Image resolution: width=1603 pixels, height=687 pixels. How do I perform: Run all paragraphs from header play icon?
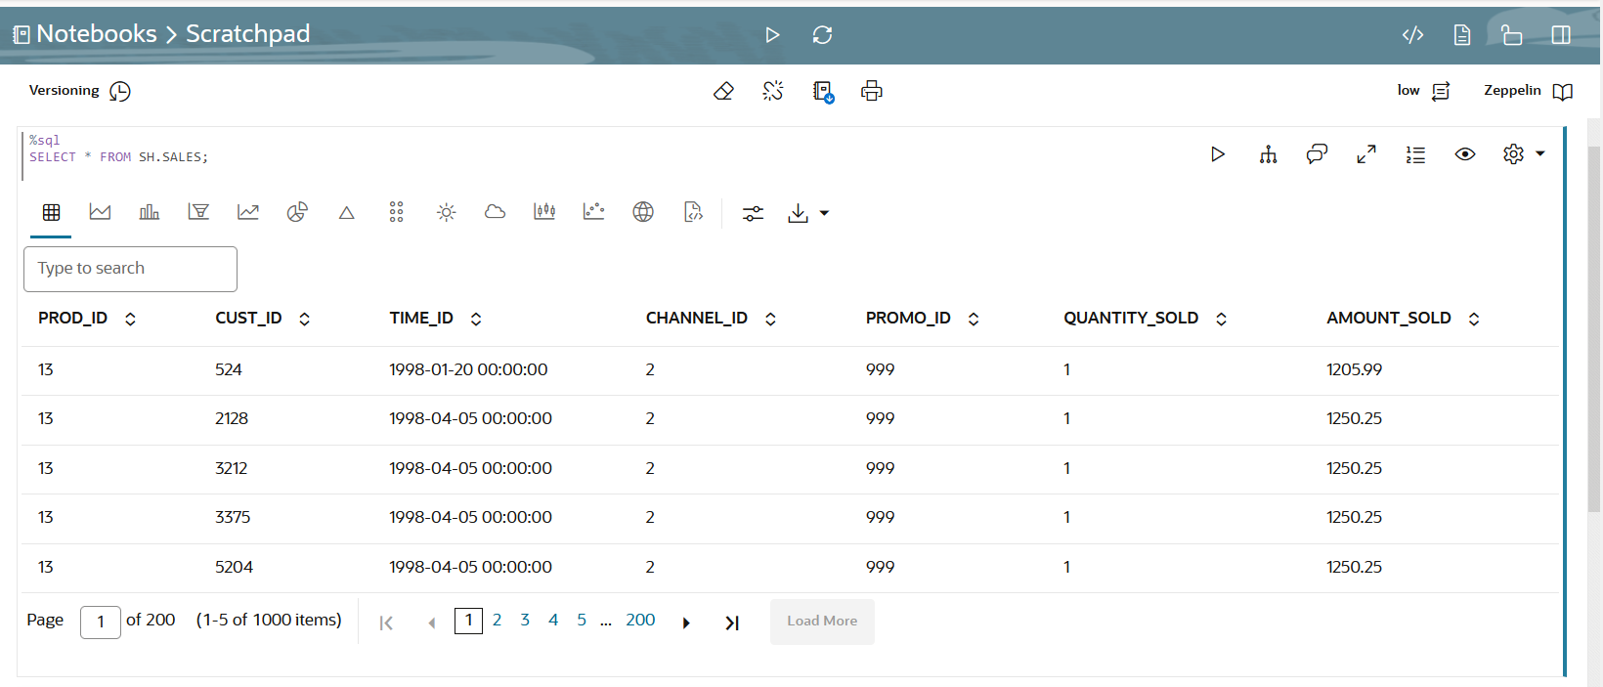point(772,35)
